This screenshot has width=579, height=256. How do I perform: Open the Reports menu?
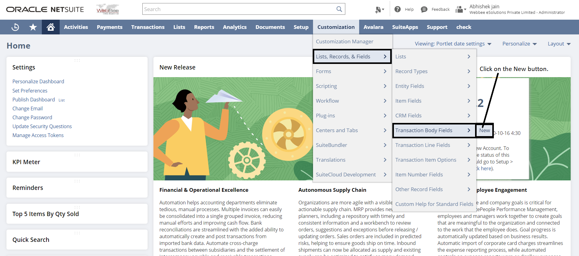click(x=204, y=27)
